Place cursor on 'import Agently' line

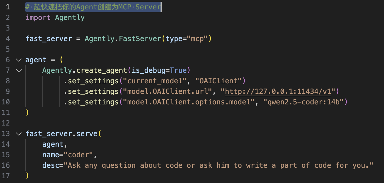(55, 18)
